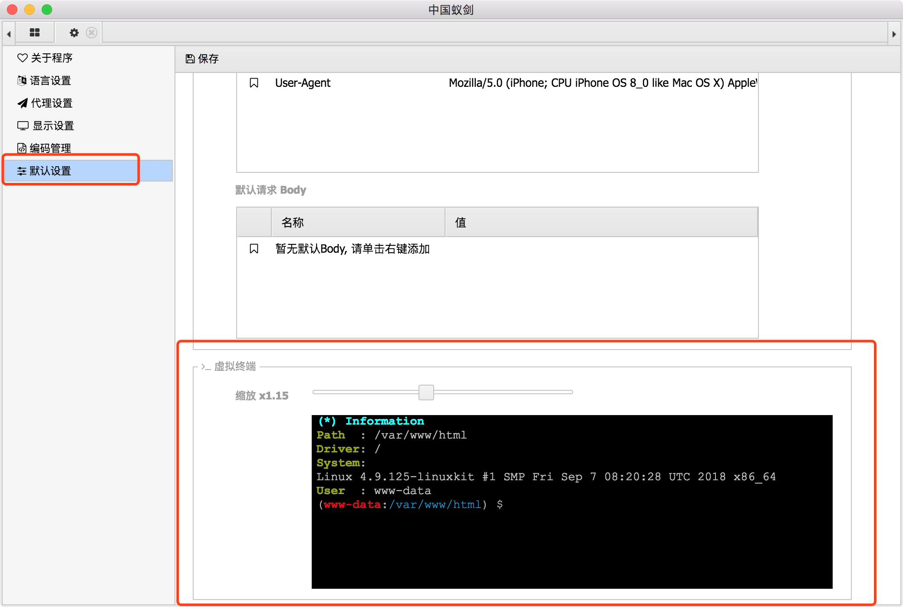Image resolution: width=903 pixels, height=607 pixels.
Task: Click the settings gear icon in toolbar
Action: [x=73, y=33]
